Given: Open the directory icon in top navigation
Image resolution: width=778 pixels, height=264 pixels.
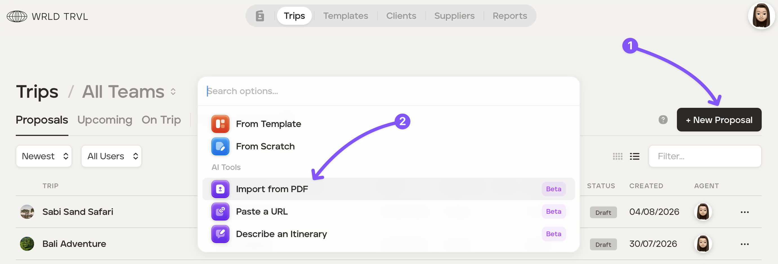Looking at the screenshot, I should [x=260, y=16].
